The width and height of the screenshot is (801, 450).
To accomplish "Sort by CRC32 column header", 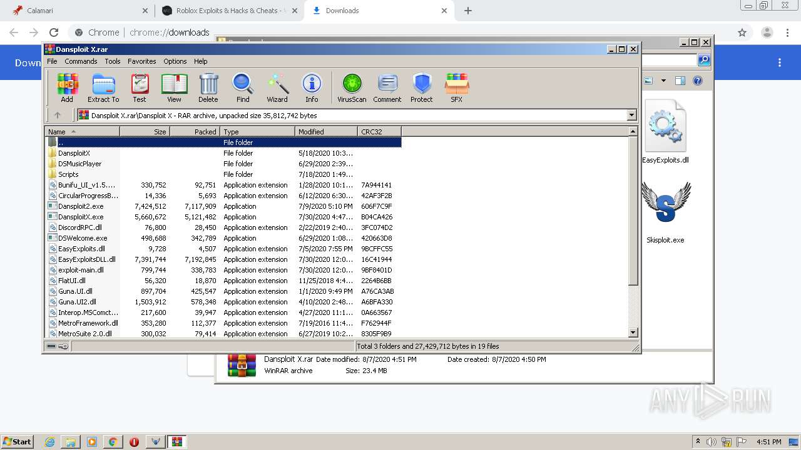I will point(379,131).
